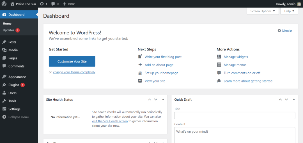Move Site Health Status panel down
The image size is (303, 143).
[156, 100]
